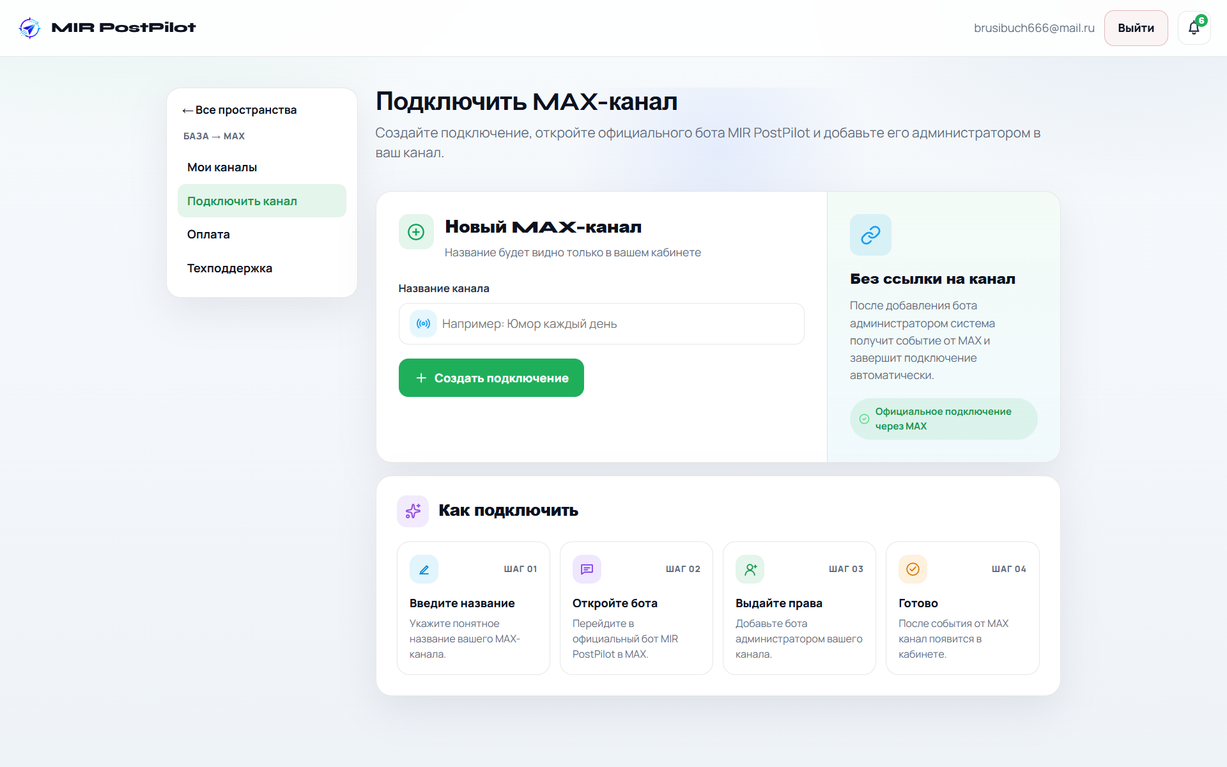Viewport: 1227px width, 767px height.
Task: Click the Откройте бота step title
Action: pos(615,603)
